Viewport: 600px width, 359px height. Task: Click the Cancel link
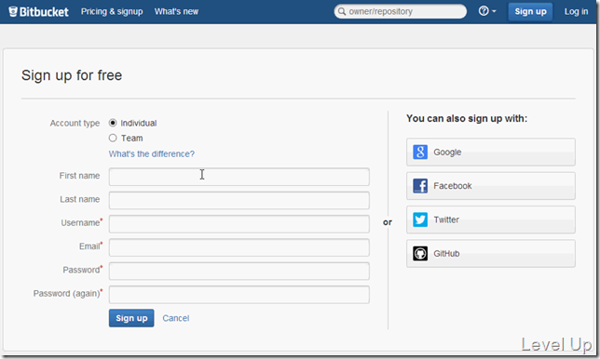176,318
